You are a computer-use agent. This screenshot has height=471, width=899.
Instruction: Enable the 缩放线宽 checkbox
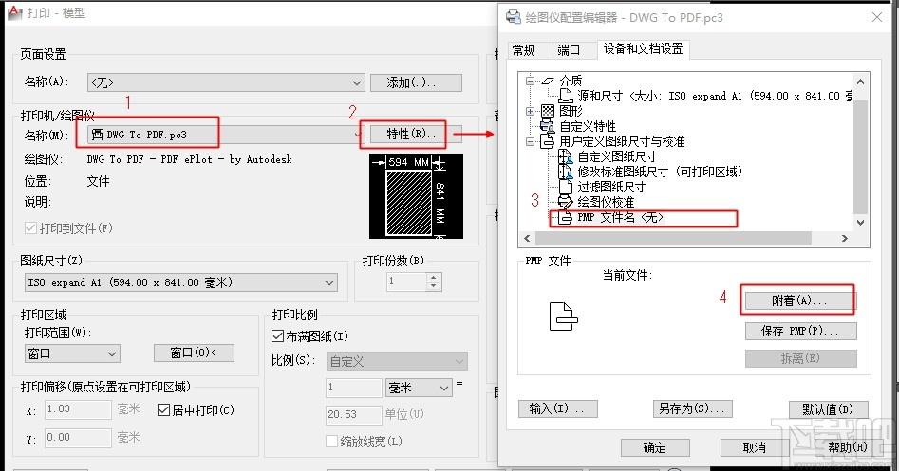[x=332, y=442]
